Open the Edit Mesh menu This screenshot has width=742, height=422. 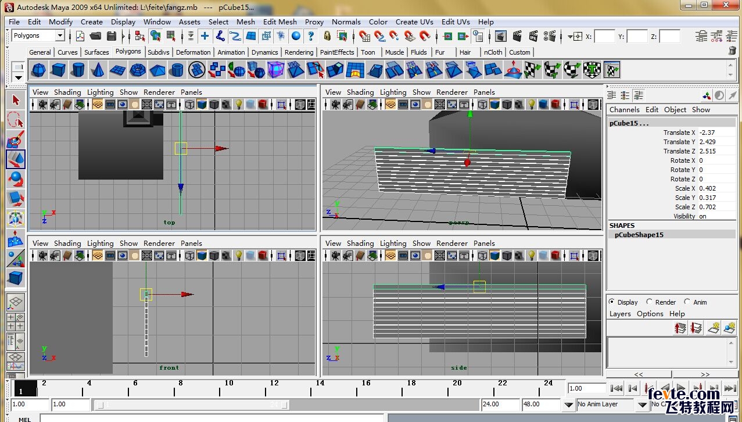280,22
